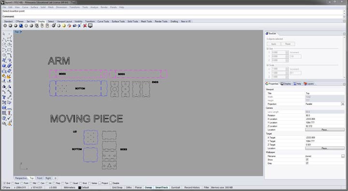This screenshot has height=191, width=348.
Task: Select the pointer arrow tool in left toolbar
Action: (4, 34)
